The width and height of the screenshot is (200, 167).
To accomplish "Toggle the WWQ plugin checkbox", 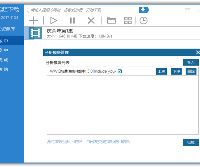I will click(120, 71).
